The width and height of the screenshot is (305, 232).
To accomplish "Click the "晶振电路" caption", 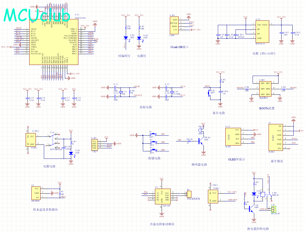I will pyautogui.click(x=146, y=107).
